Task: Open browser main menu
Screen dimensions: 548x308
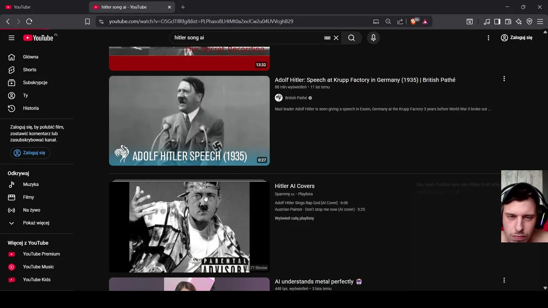Action: tap(540, 21)
